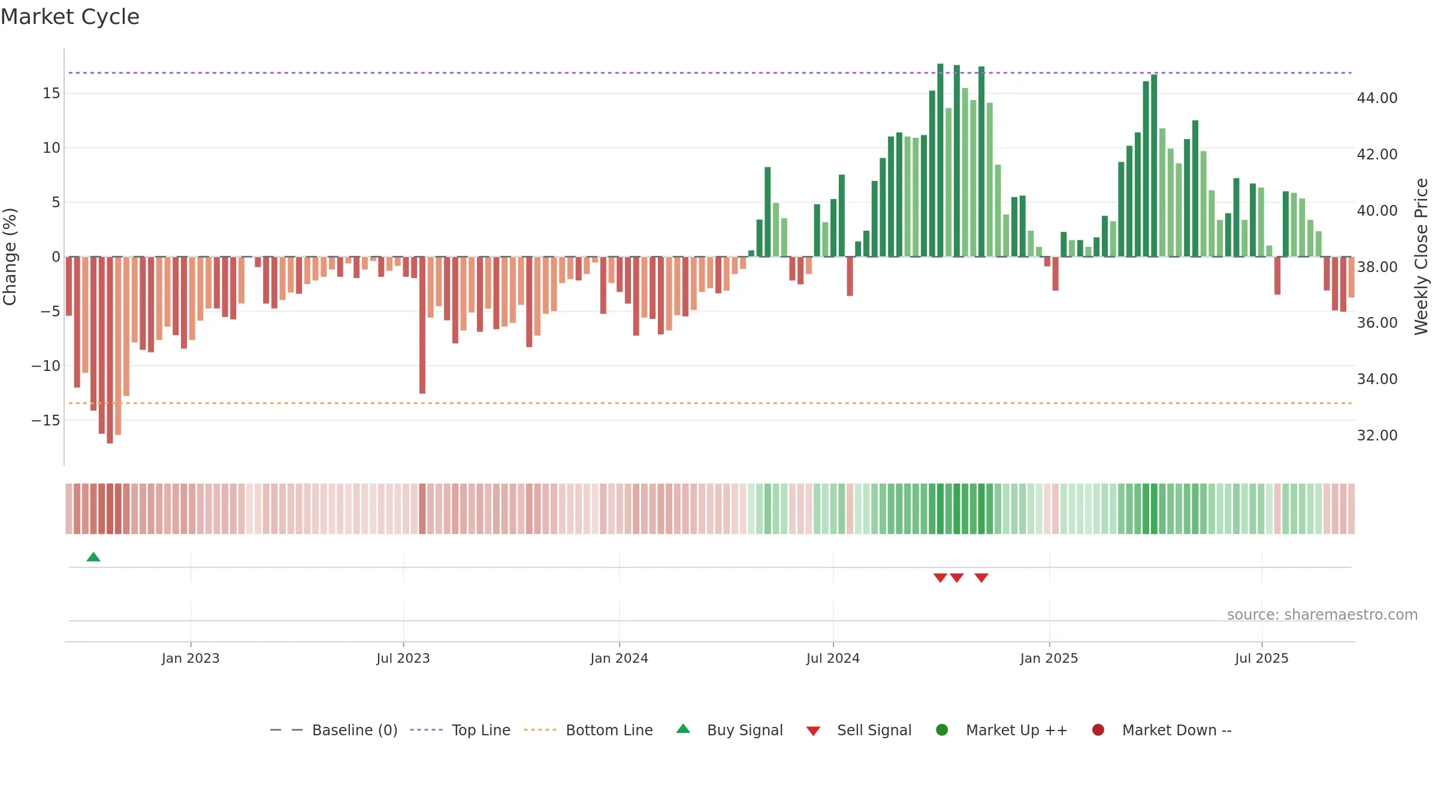Click the green circle icon in legend
The height and width of the screenshot is (809, 1438).
[942, 730]
